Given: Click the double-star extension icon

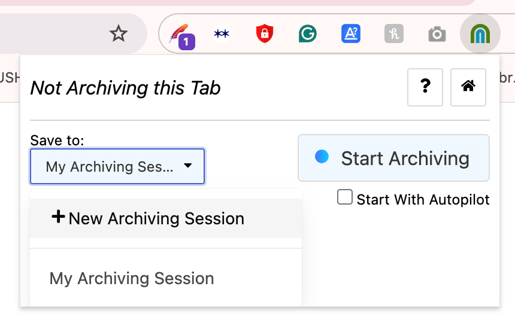Looking at the screenshot, I should pos(222,34).
